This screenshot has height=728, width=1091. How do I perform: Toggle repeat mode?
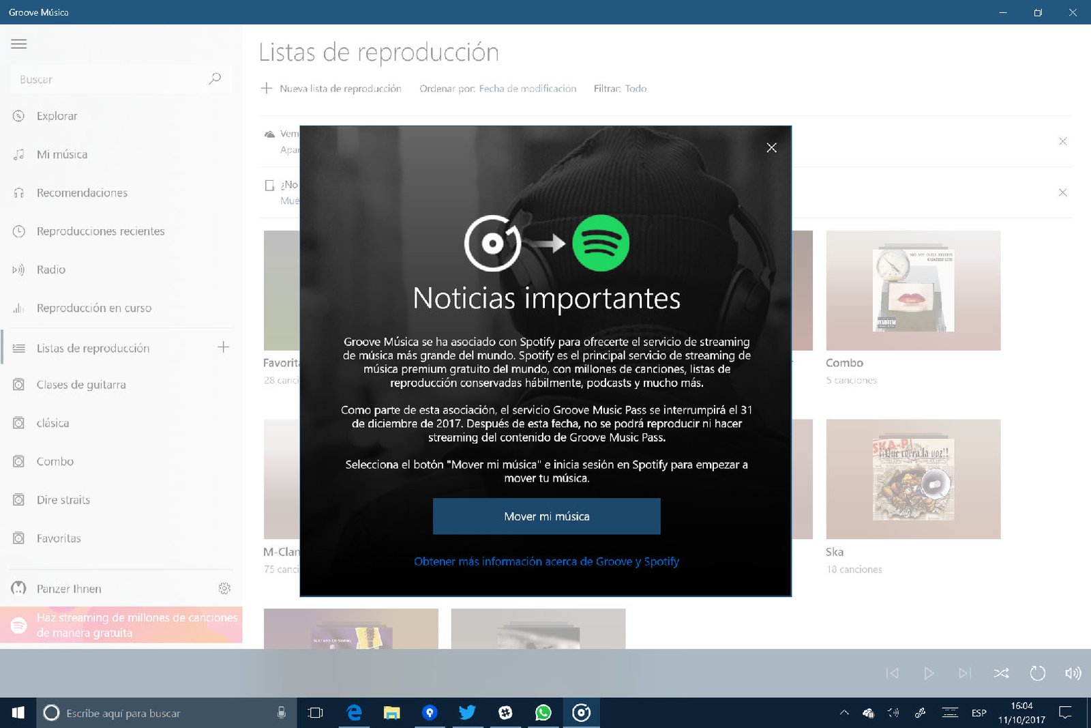click(1037, 673)
